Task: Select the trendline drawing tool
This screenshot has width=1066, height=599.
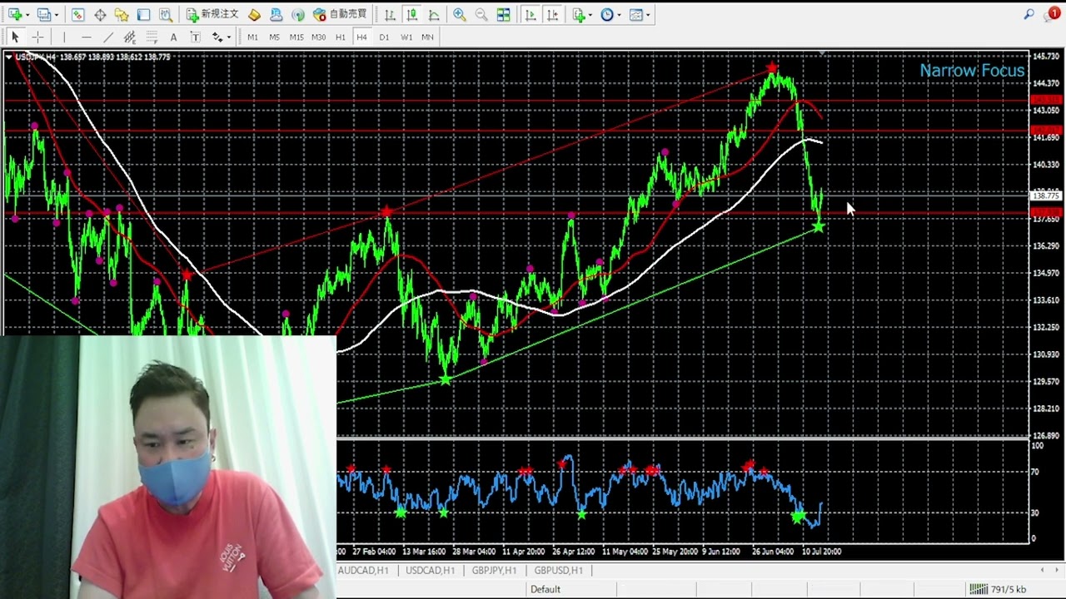Action: pyautogui.click(x=107, y=37)
